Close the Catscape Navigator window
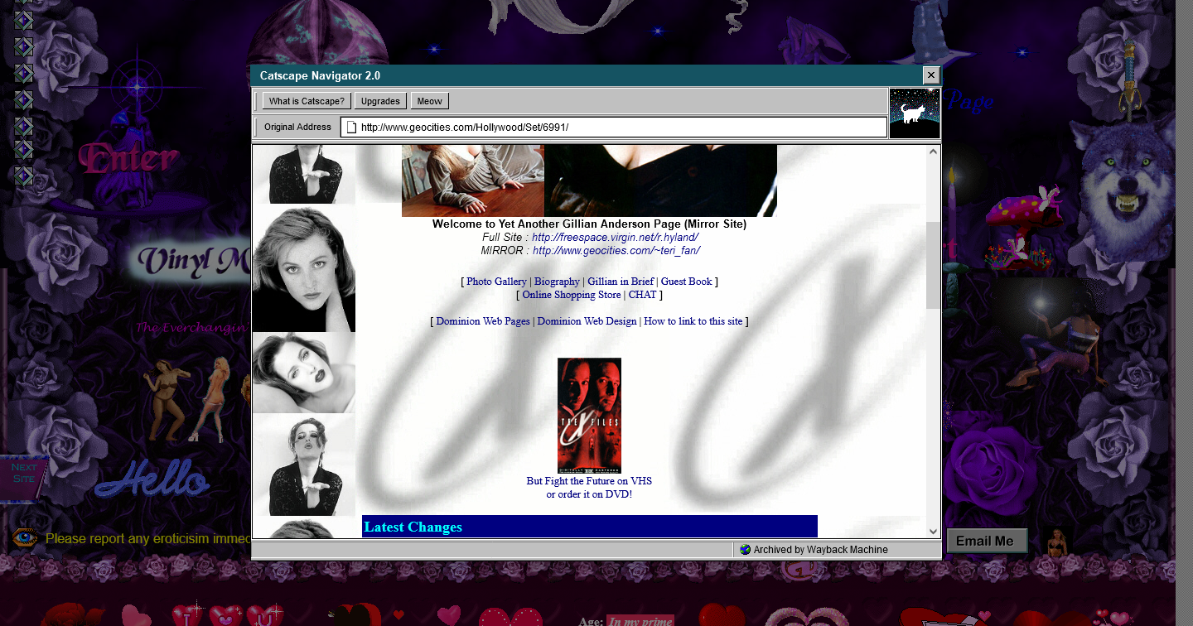The height and width of the screenshot is (626, 1193). pos(931,75)
